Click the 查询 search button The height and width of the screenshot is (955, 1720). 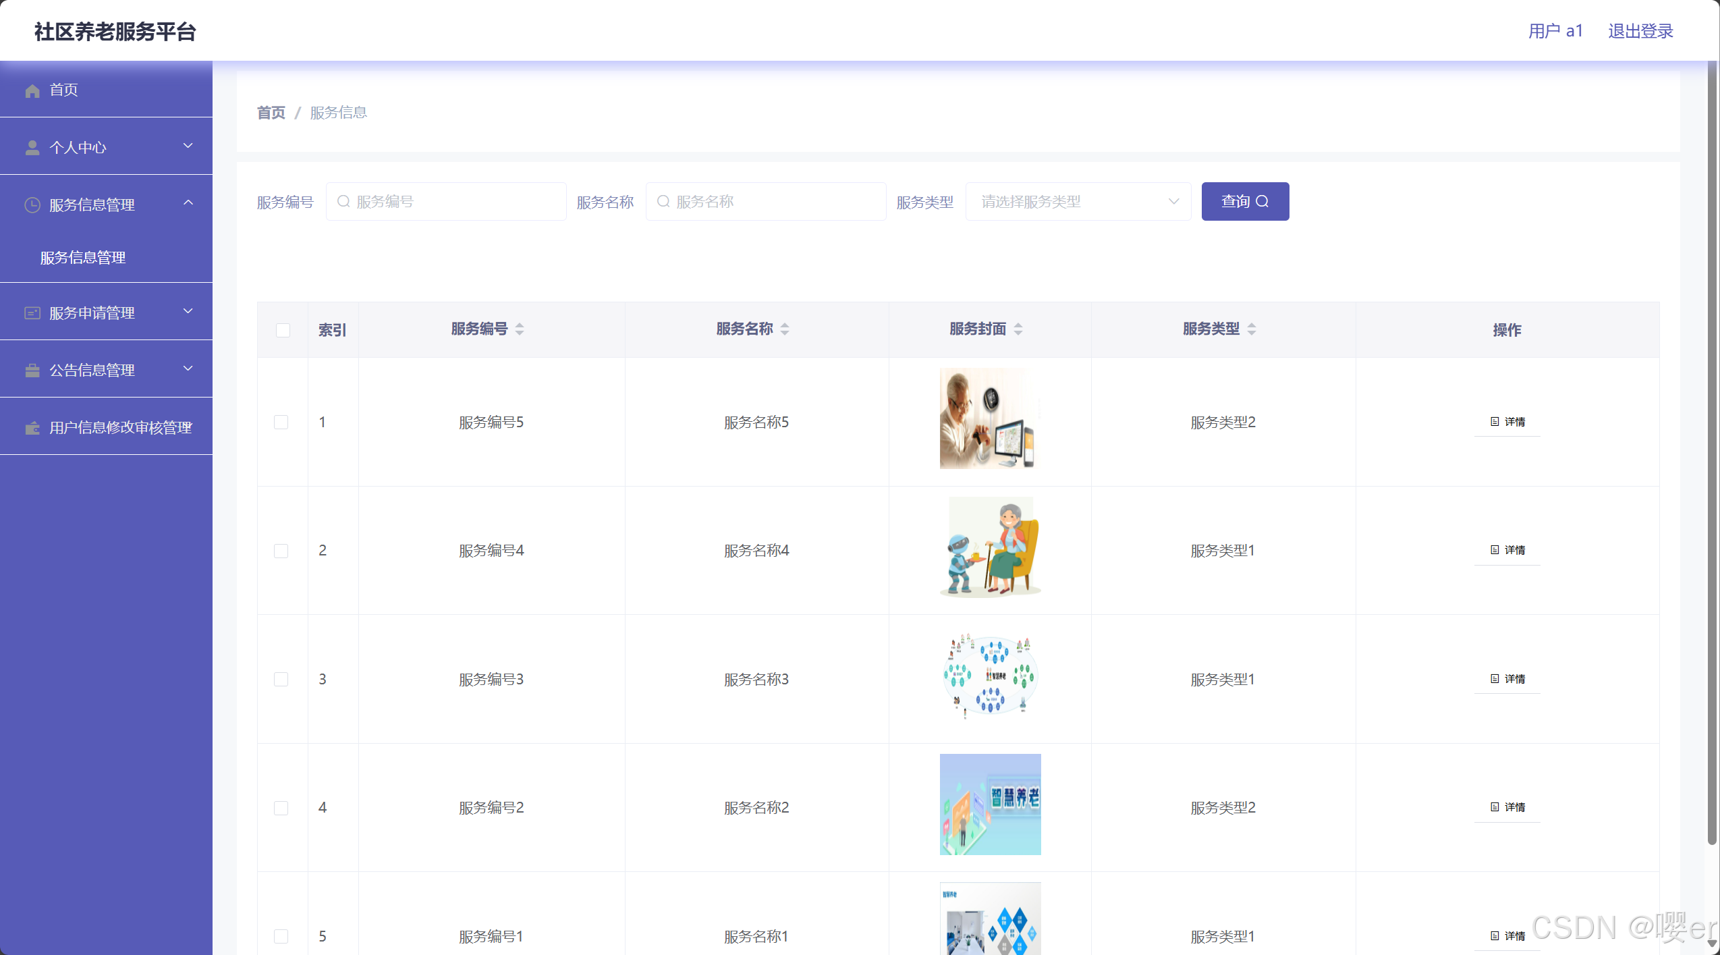pos(1244,202)
